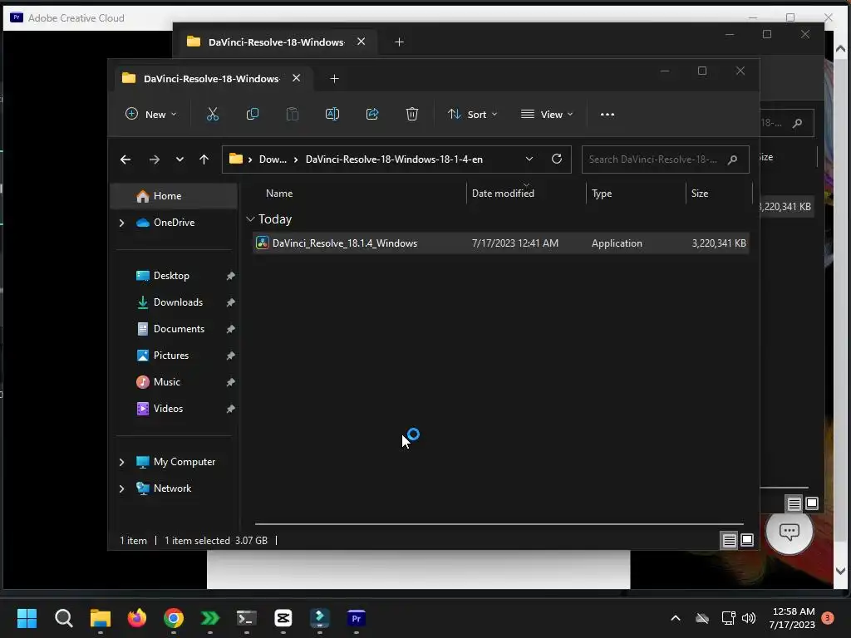This screenshot has height=638, width=851.
Task: Expand the address bar history dropdown
Action: coord(529,159)
